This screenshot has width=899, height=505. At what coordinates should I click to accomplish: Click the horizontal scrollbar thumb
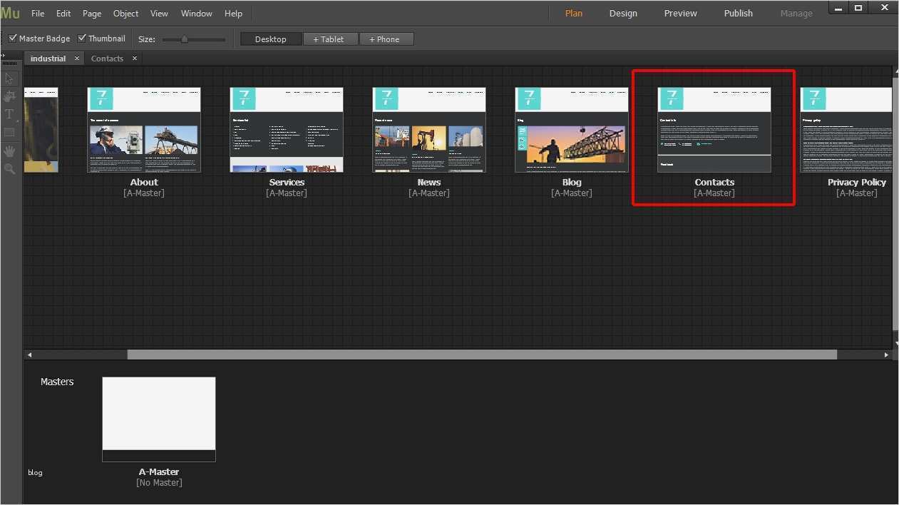point(482,354)
